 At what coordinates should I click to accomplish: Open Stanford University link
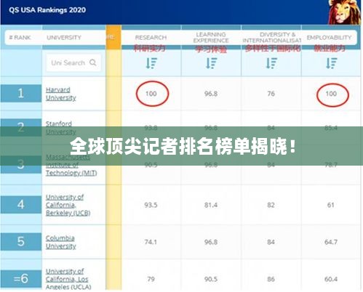[x=60, y=128]
